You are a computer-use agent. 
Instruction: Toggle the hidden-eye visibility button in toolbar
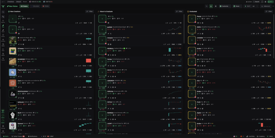207,6
